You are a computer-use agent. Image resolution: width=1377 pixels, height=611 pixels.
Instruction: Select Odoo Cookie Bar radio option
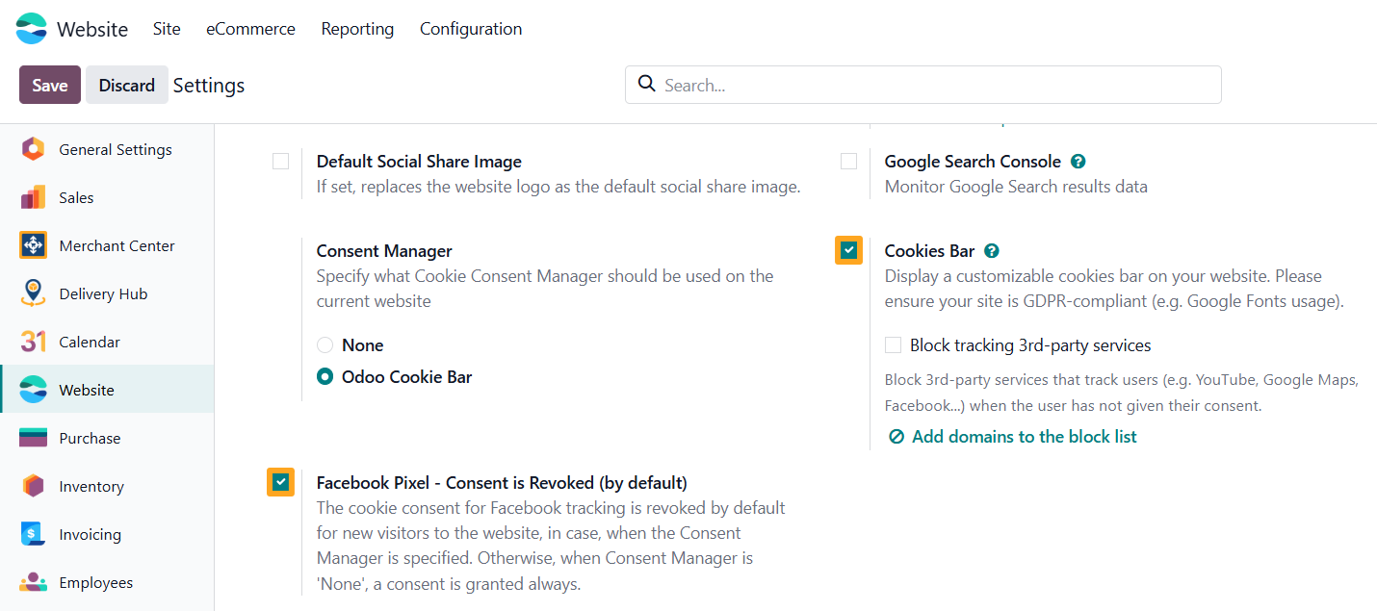(325, 377)
